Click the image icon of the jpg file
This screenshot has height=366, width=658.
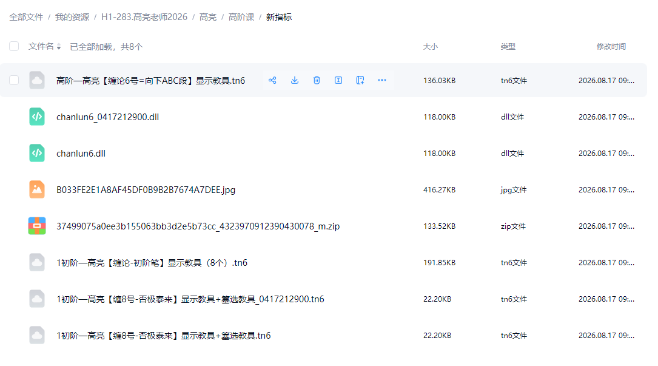click(x=37, y=189)
